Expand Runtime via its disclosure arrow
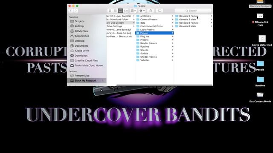Screen dimensions: 273x153 [x=173, y=47]
